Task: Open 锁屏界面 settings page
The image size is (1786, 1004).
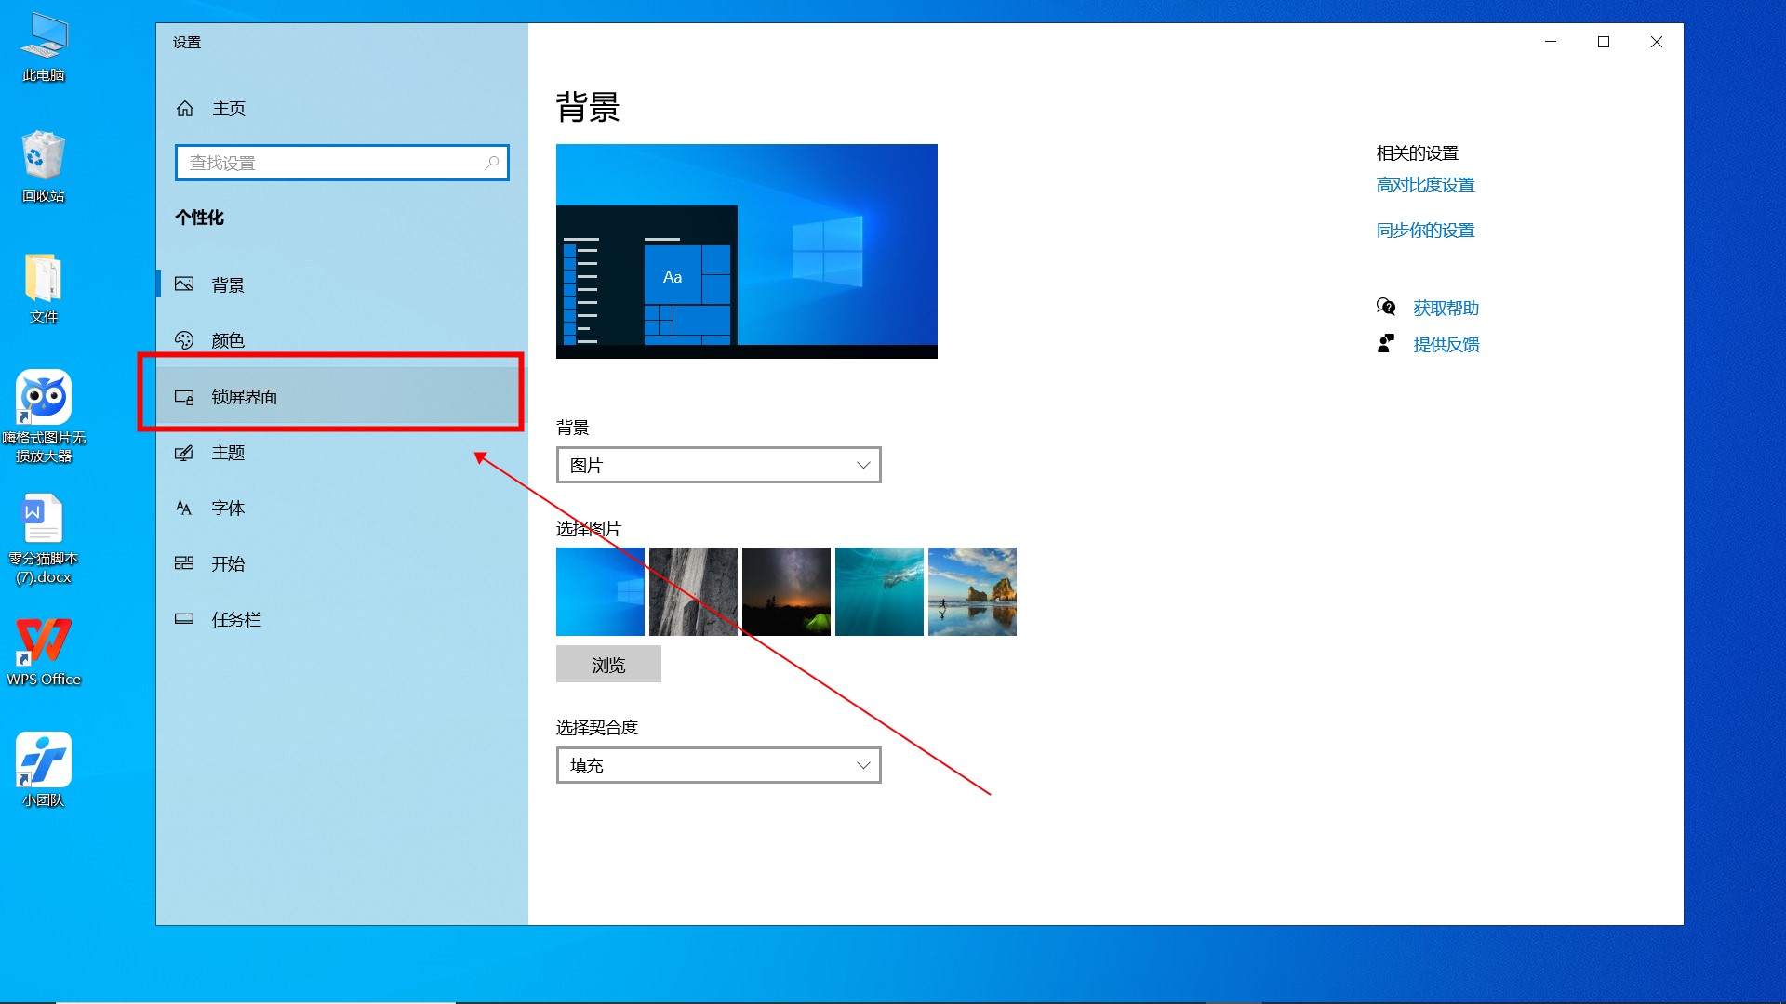Action: pos(341,397)
